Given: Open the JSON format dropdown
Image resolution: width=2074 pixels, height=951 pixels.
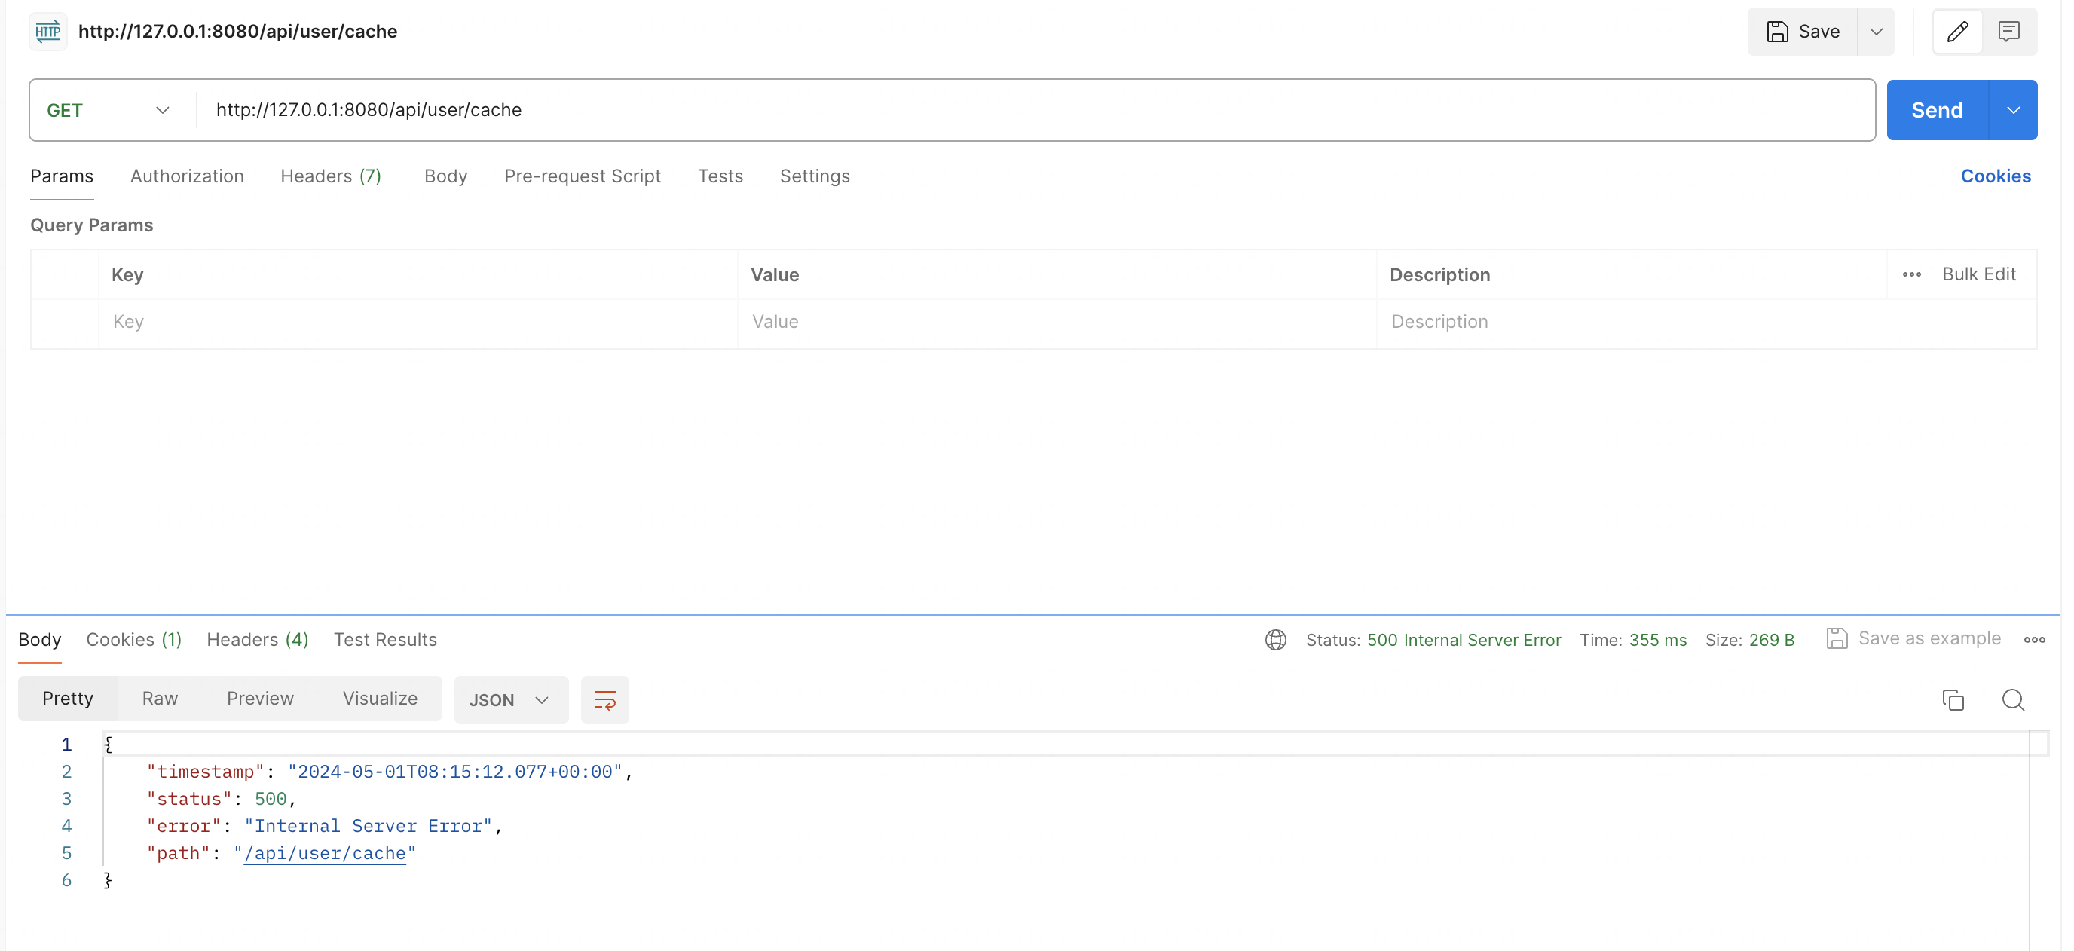Looking at the screenshot, I should [510, 700].
